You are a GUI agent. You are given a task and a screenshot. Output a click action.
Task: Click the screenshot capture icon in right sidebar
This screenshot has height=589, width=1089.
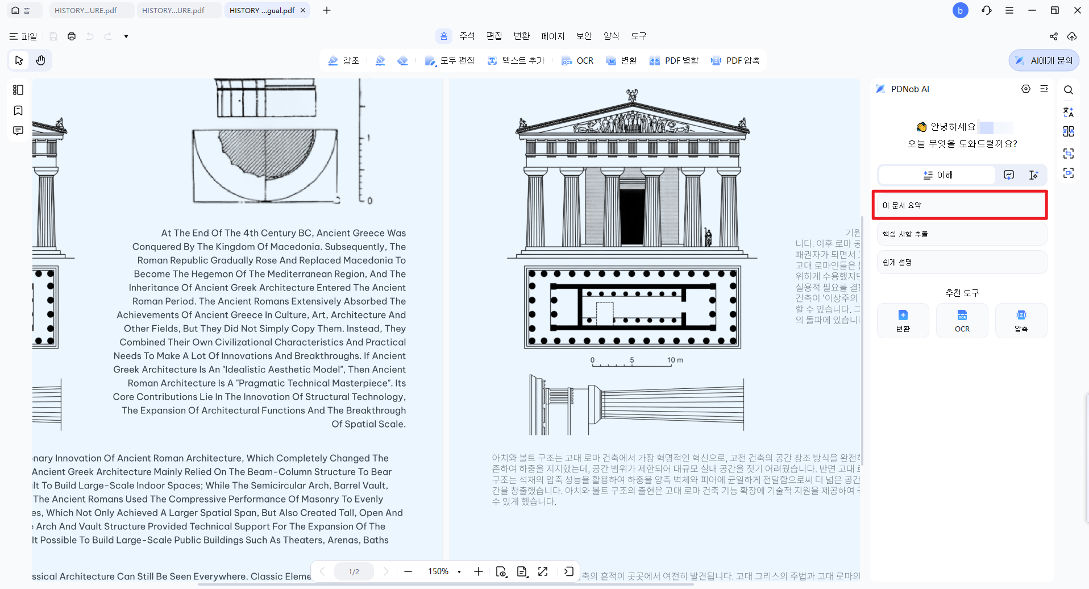pos(1069,154)
